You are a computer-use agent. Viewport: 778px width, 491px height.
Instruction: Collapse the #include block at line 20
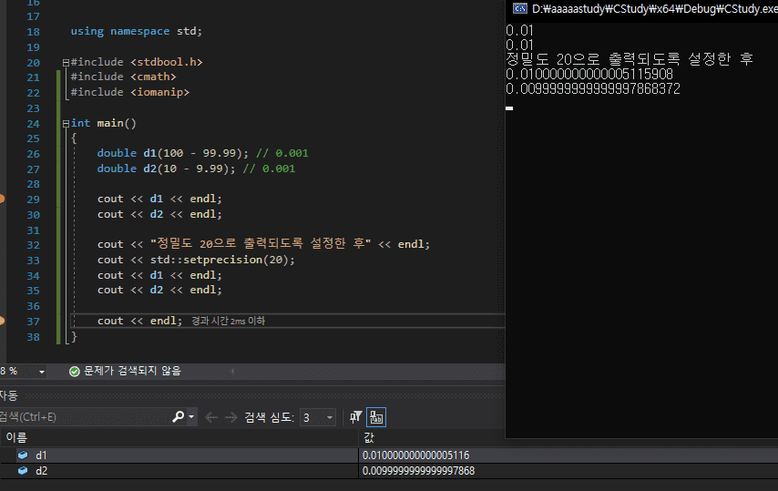pyautogui.click(x=66, y=63)
